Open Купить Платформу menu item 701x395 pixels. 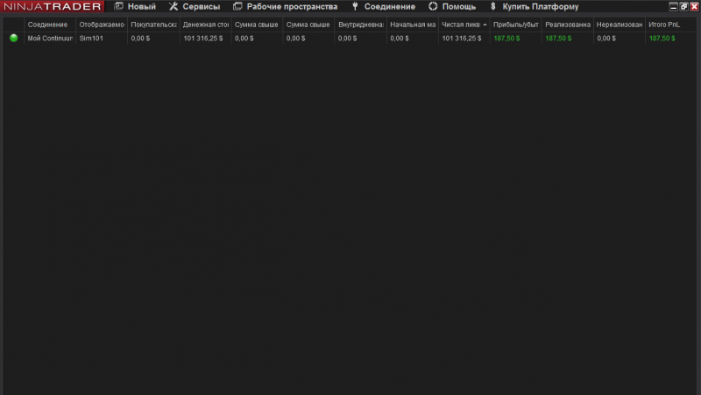[541, 7]
